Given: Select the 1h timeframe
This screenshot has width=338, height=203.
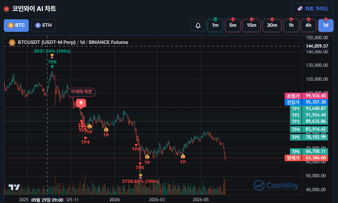Looking at the screenshot, I should click(x=291, y=25).
